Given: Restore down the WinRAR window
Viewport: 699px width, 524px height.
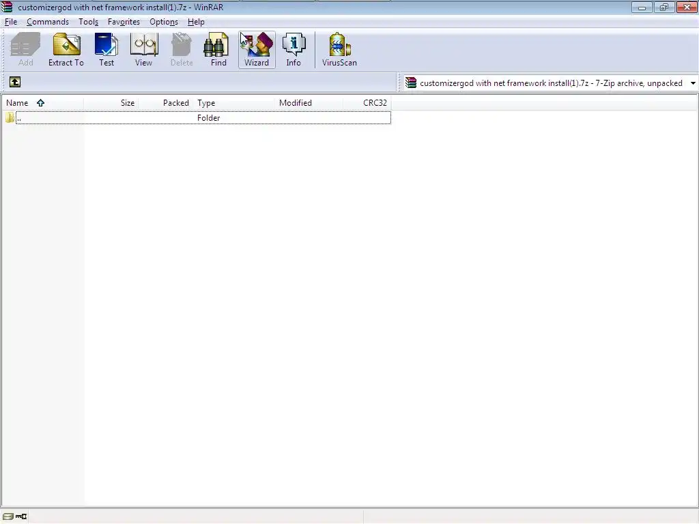Looking at the screenshot, I should click(x=664, y=7).
